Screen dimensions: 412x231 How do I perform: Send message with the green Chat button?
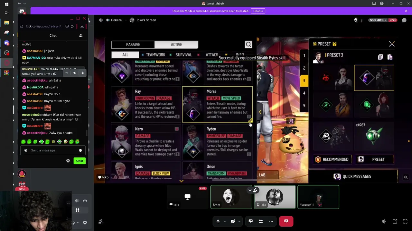[x=80, y=161]
